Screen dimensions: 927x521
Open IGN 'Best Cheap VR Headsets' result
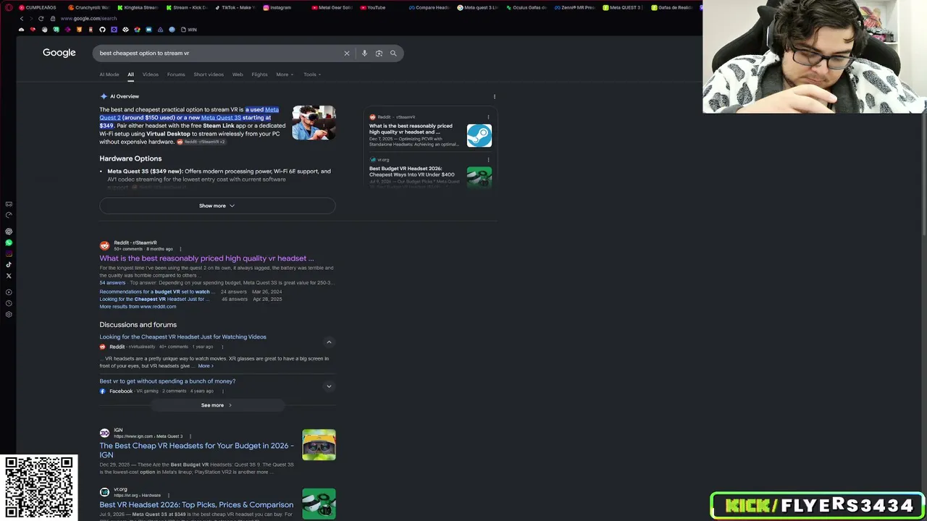[x=197, y=450]
